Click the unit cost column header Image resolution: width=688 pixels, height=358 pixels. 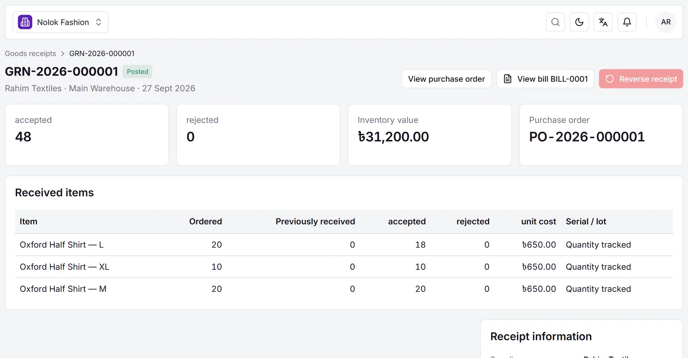pos(538,222)
